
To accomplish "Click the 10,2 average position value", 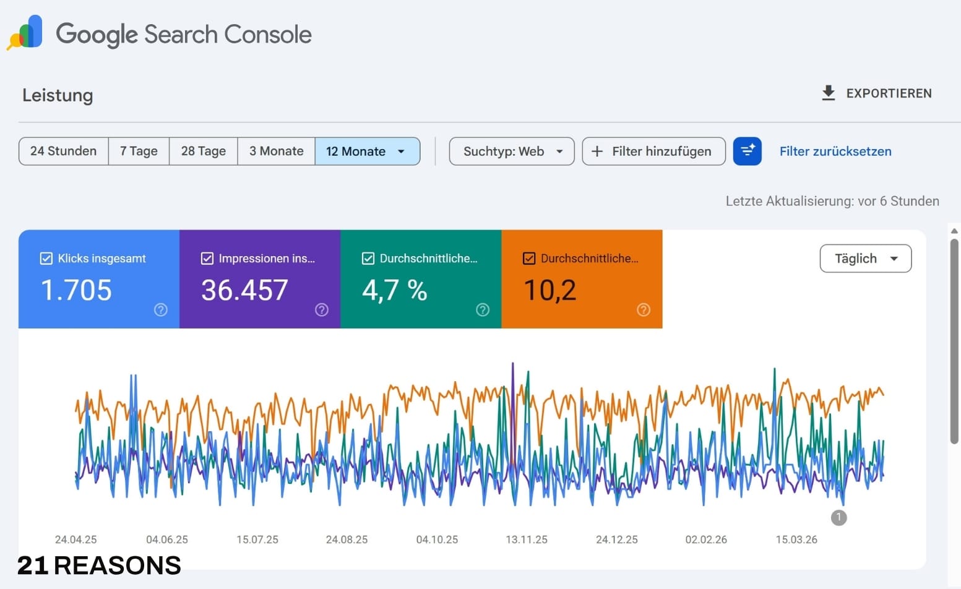I will (x=550, y=290).
